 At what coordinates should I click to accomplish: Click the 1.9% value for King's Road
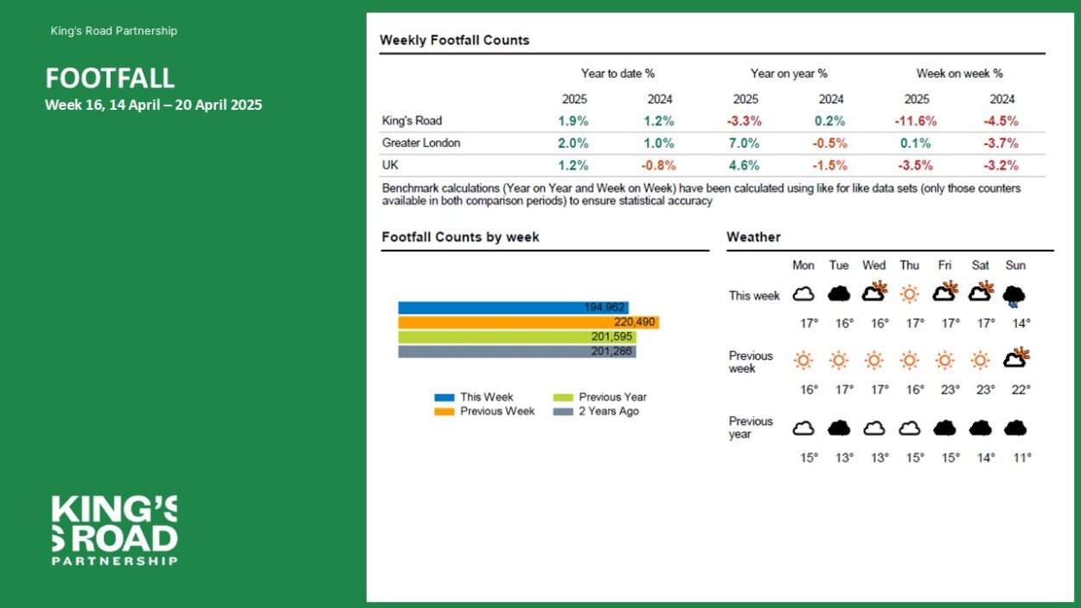point(573,121)
